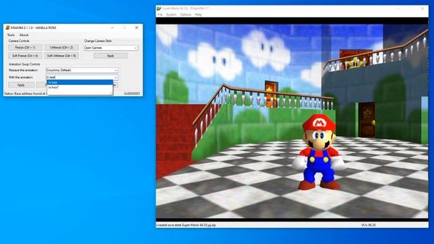Click the M64MM app icon in title bar
434x244 pixels.
[x=7, y=28]
